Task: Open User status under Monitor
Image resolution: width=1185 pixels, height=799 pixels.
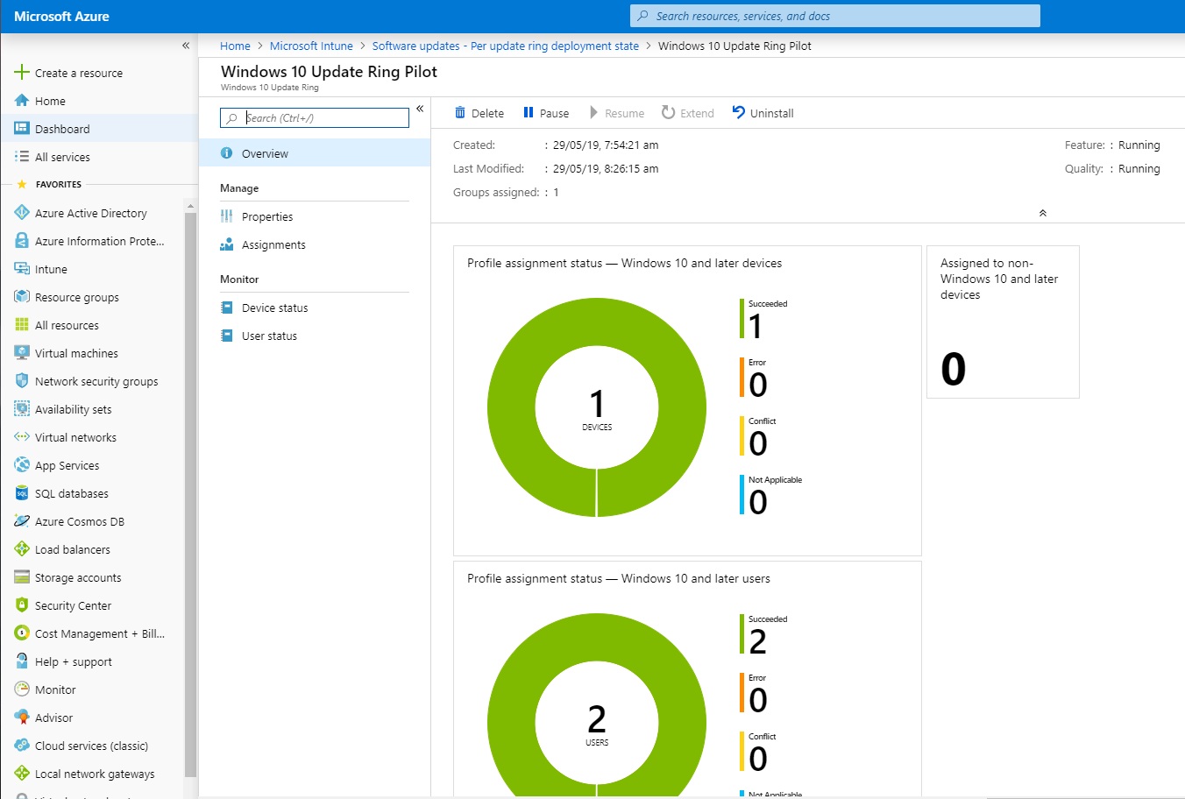Action: click(x=269, y=336)
